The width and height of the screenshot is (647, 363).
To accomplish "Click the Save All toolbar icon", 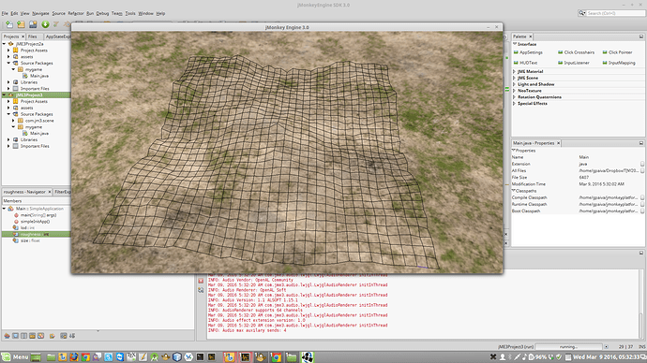I will 33,24.
